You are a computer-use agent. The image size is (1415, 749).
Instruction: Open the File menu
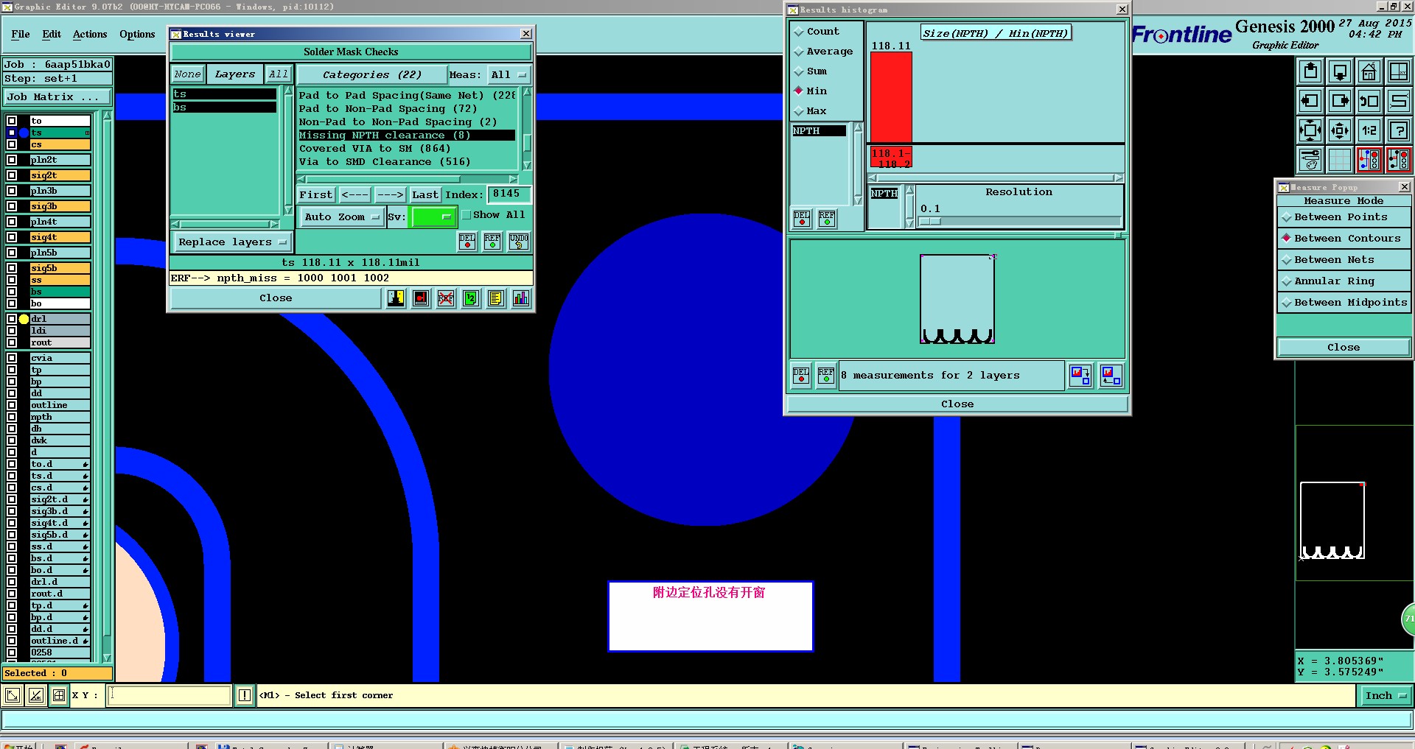(21, 35)
